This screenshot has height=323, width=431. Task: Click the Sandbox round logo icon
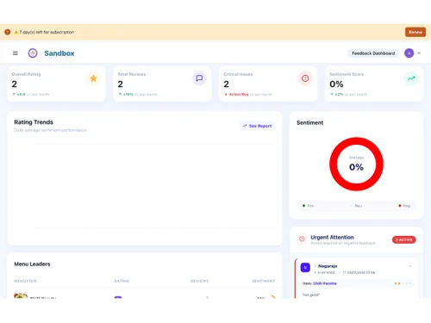[x=33, y=53]
